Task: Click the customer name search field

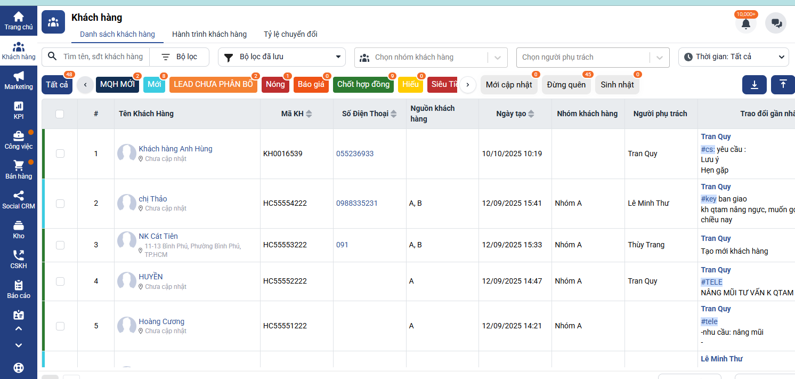Action: [103, 57]
